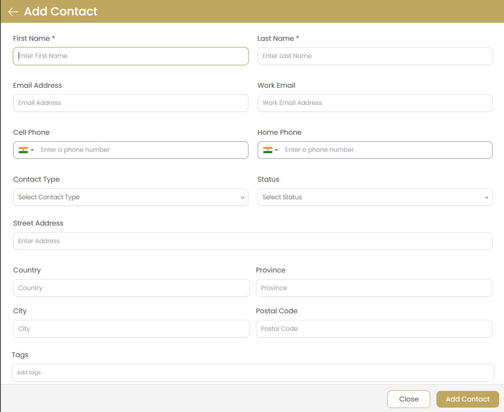The height and width of the screenshot is (412, 504).
Task: Open the Select Status dropdown
Action: tap(374, 197)
